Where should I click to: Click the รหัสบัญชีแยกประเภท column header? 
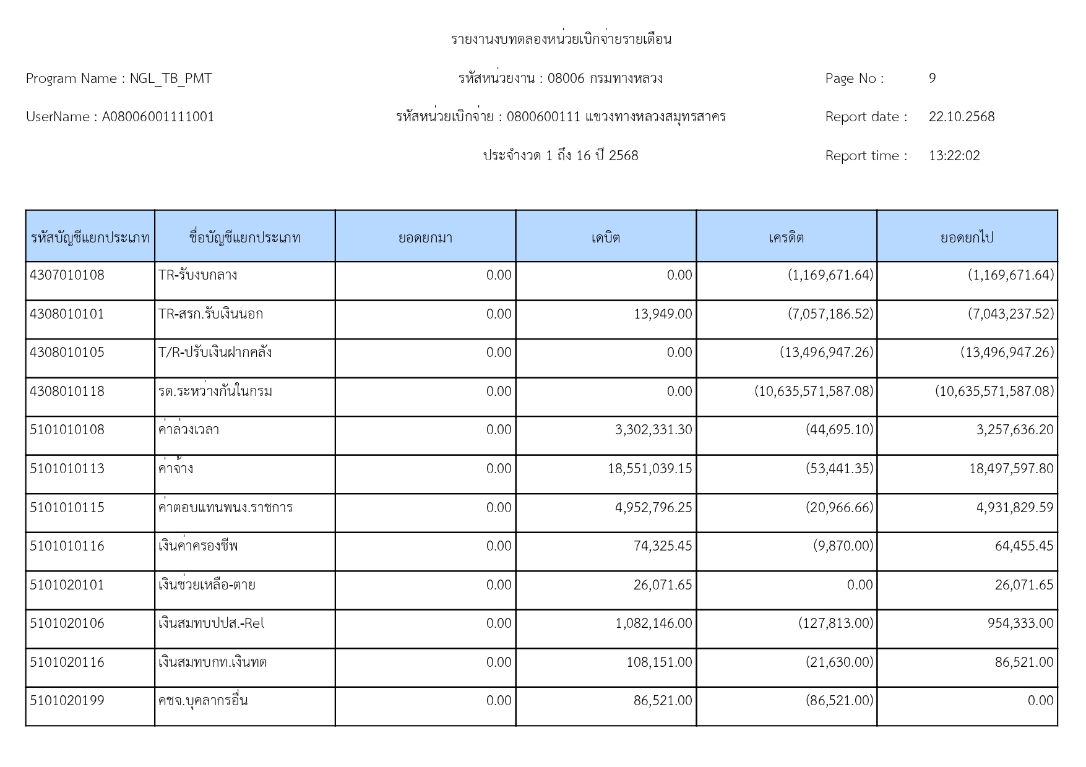click(x=90, y=238)
